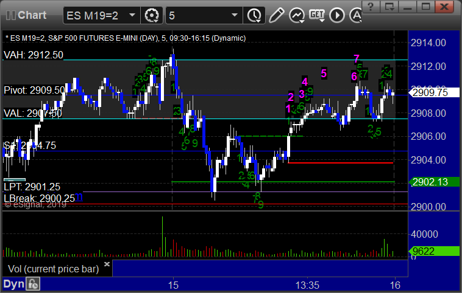Click the green 2902.13 price marker

434,182
